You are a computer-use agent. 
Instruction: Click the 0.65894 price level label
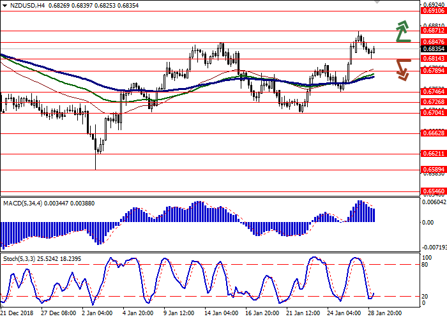(x=433, y=170)
